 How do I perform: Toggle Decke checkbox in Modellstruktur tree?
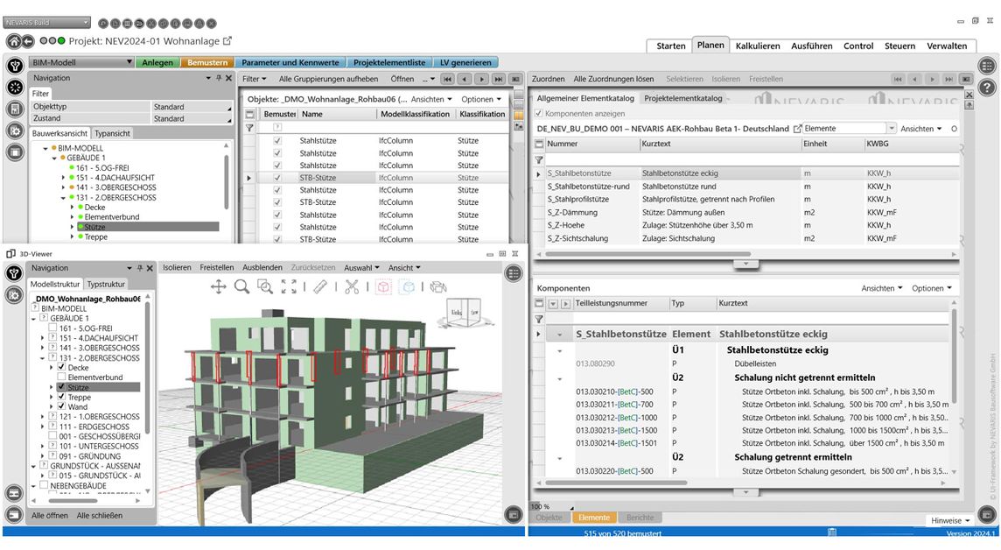pos(61,367)
